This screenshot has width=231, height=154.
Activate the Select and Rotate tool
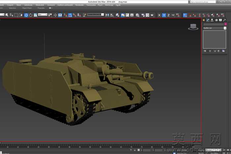31,15
